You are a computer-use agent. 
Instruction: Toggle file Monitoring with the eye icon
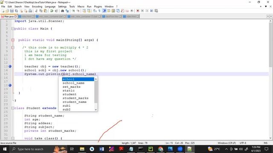click(132, 11)
